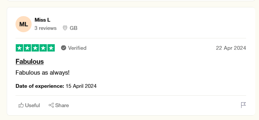
Task: Click the fourth green rating star
Action: click(43, 48)
